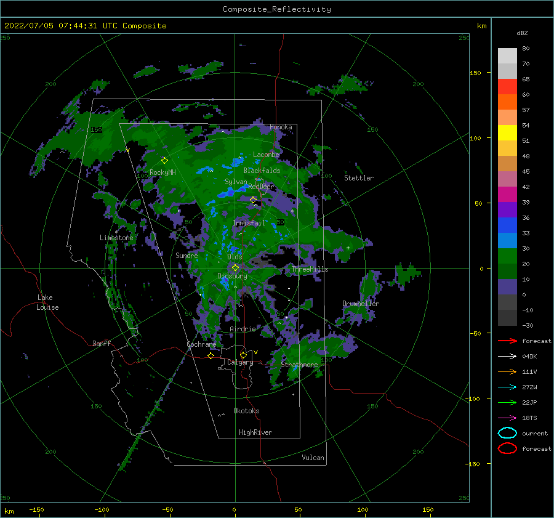Select the RockyMH label

point(163,172)
